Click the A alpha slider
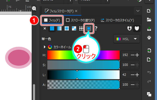 pos(83,85)
